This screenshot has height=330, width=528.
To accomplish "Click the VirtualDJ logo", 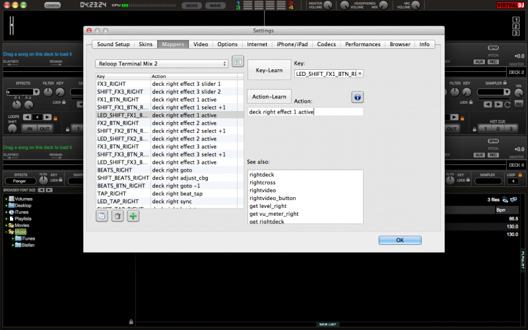I will (511, 5).
